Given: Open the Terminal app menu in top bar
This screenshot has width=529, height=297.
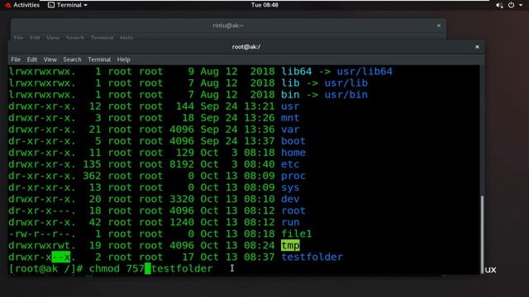Looking at the screenshot, I should tap(68, 5).
